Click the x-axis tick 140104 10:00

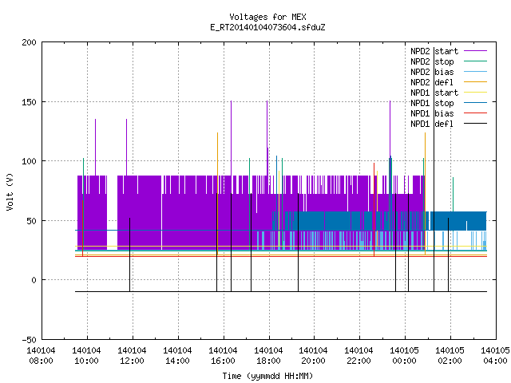87,356
